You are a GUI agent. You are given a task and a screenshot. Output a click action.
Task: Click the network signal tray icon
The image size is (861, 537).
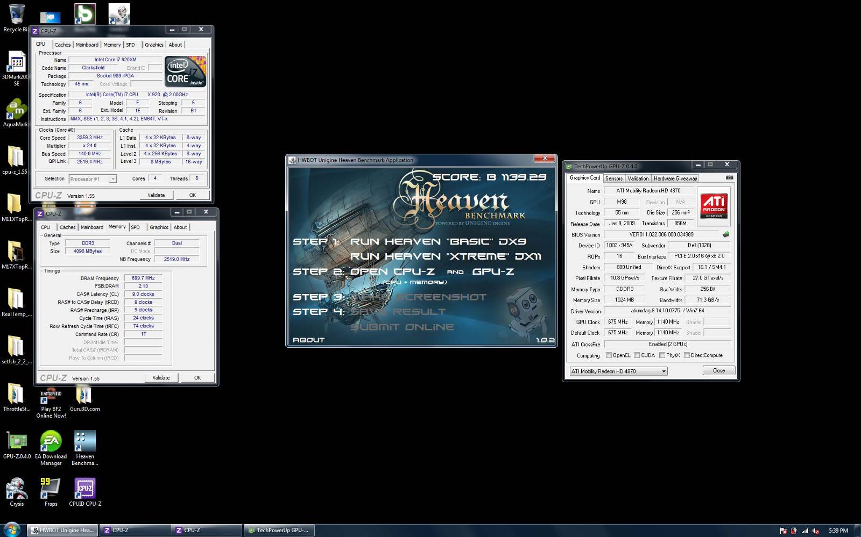[x=805, y=531]
